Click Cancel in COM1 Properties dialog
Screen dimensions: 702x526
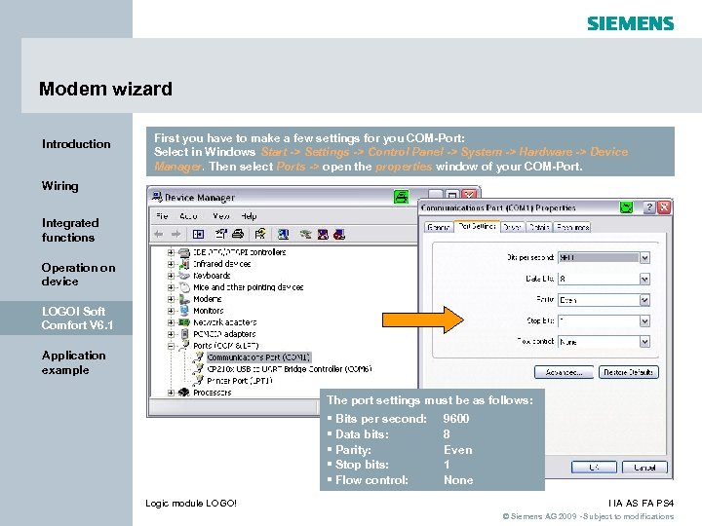(x=644, y=468)
